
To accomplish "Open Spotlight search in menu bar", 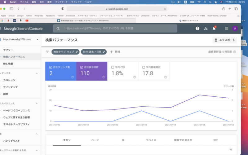I will (210, 2).
